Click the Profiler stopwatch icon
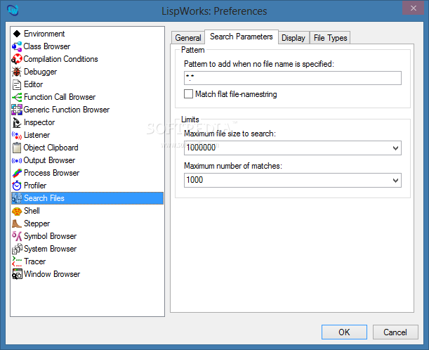 click(17, 186)
